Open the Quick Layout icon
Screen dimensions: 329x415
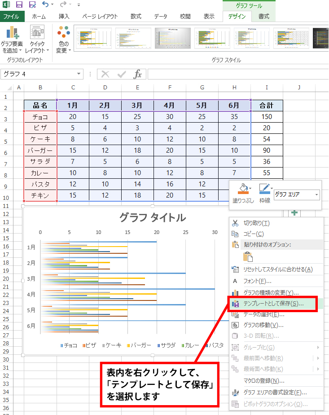coord(37,34)
